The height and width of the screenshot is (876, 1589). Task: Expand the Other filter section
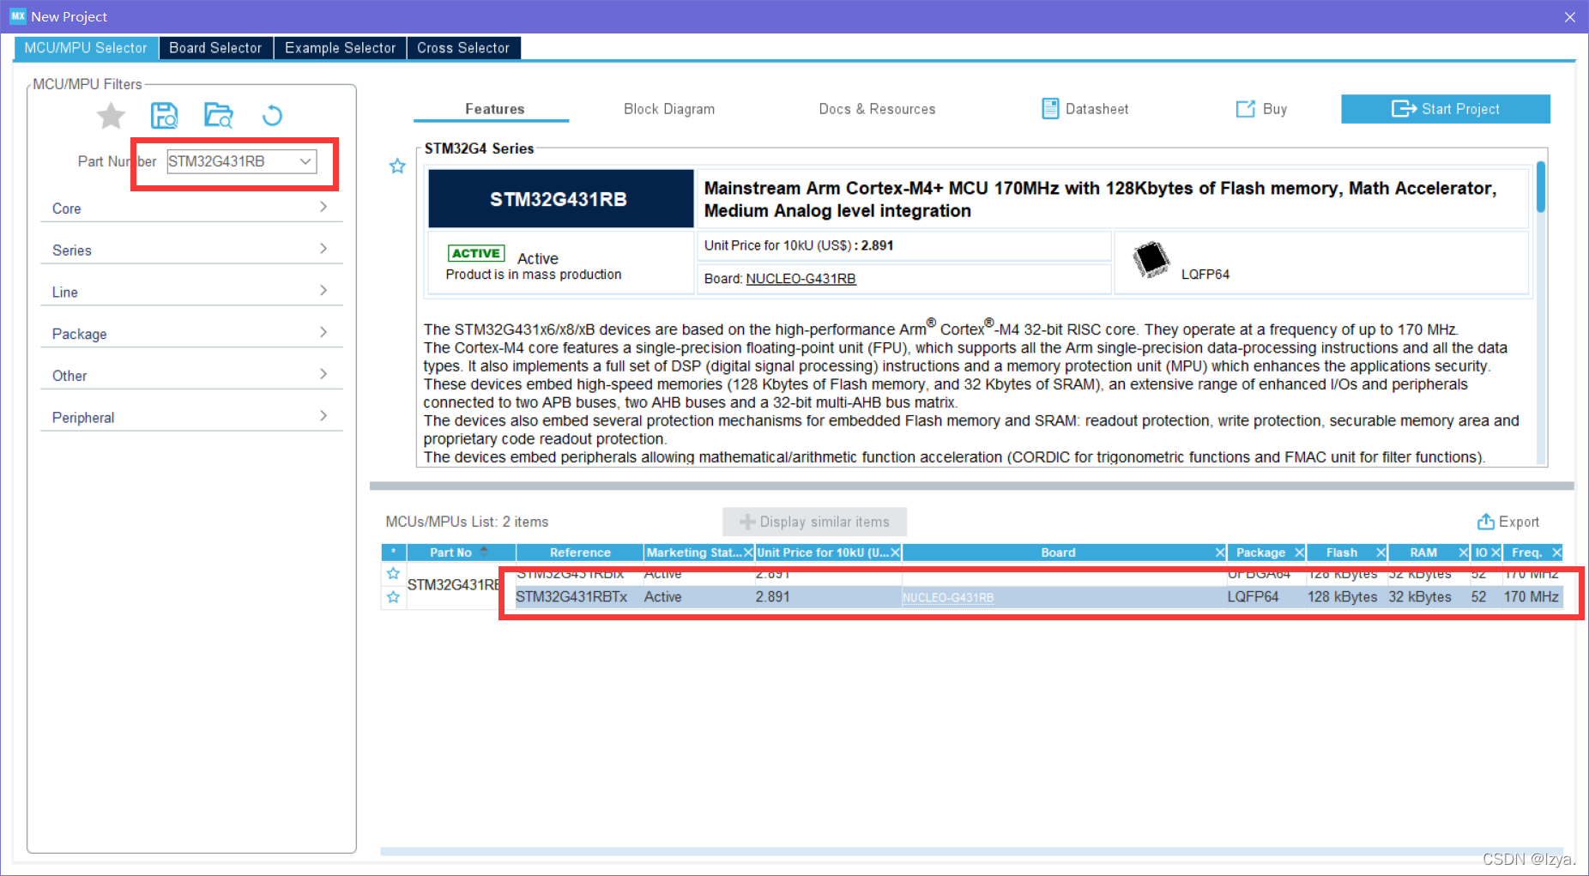pyautogui.click(x=191, y=375)
